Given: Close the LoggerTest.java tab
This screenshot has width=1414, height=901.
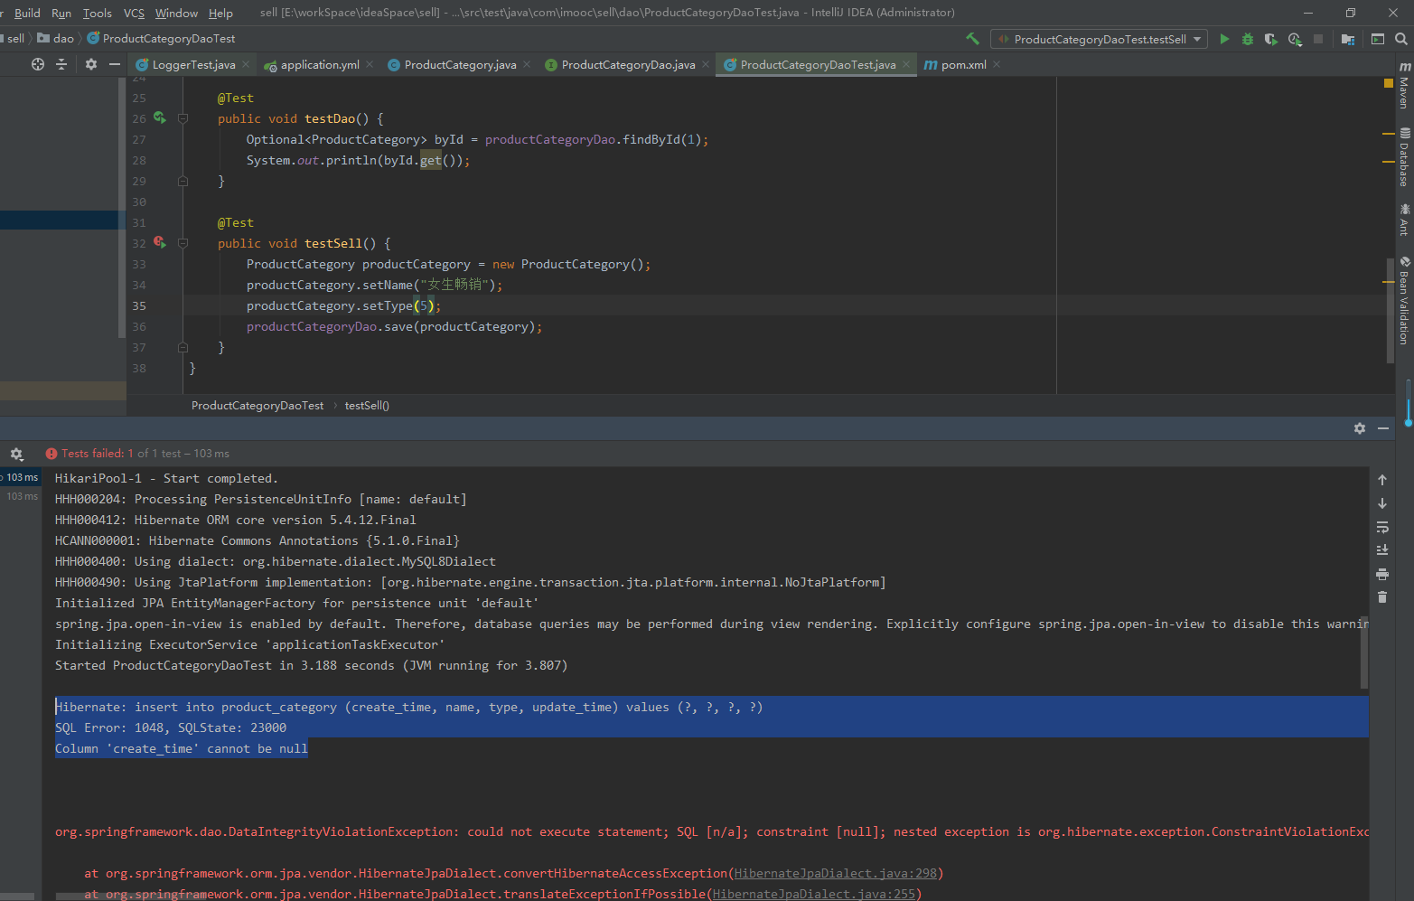Looking at the screenshot, I should [245, 64].
